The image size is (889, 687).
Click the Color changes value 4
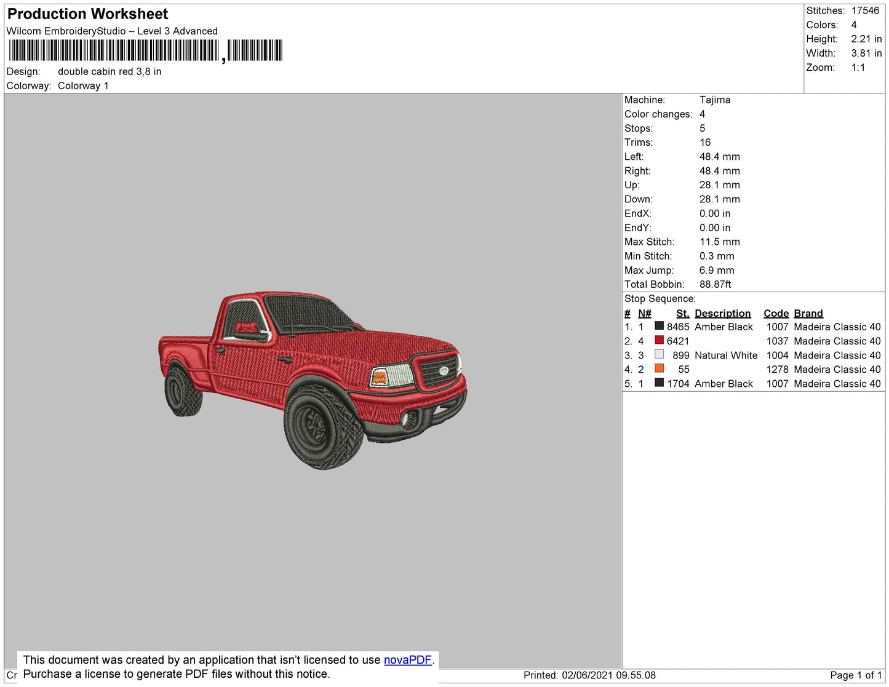pos(702,114)
